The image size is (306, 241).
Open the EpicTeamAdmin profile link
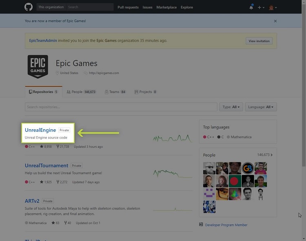coord(43,40)
